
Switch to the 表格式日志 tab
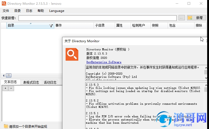click(x=31, y=82)
